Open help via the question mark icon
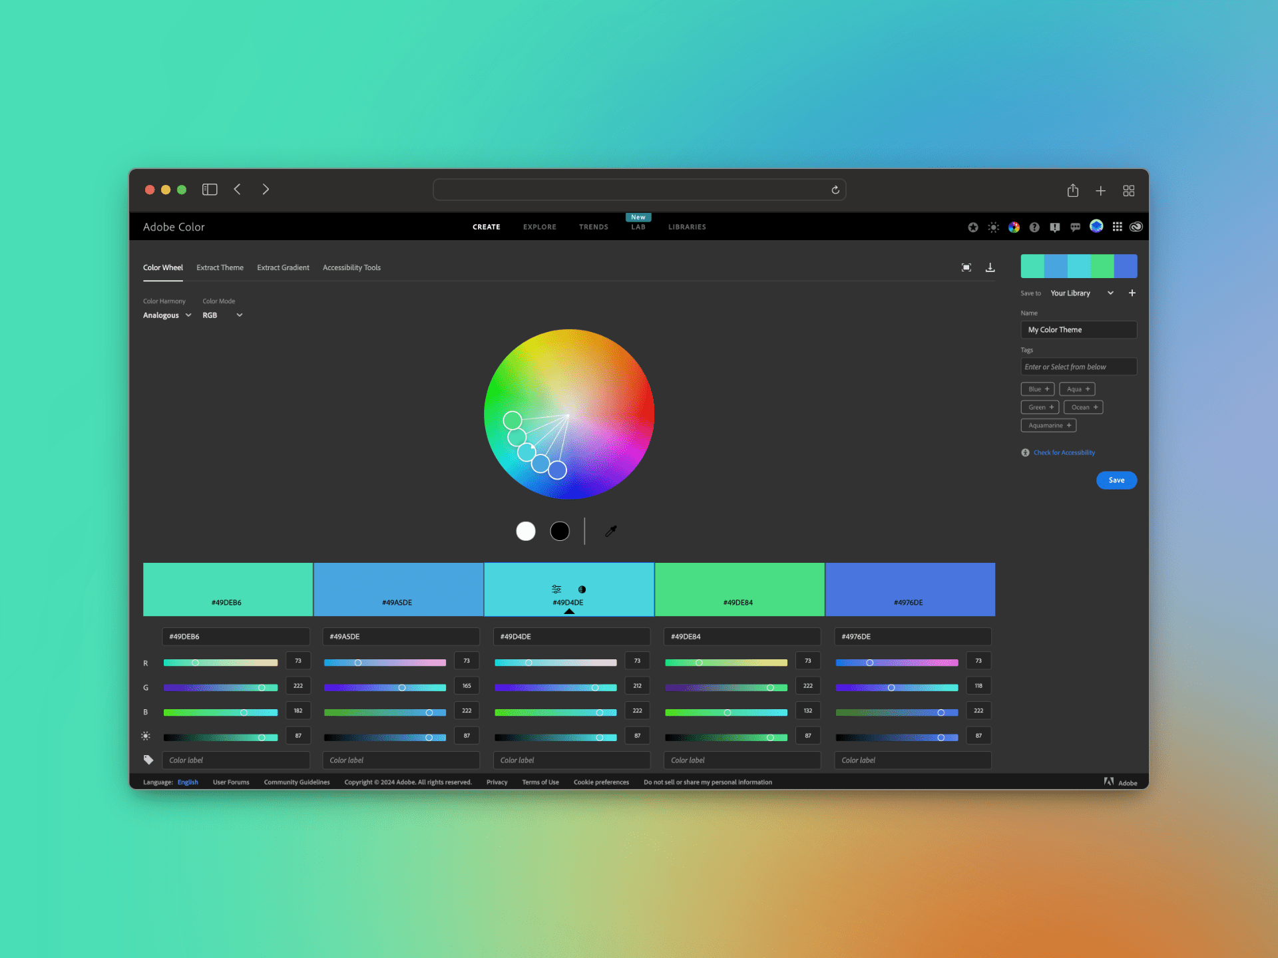 (1034, 228)
